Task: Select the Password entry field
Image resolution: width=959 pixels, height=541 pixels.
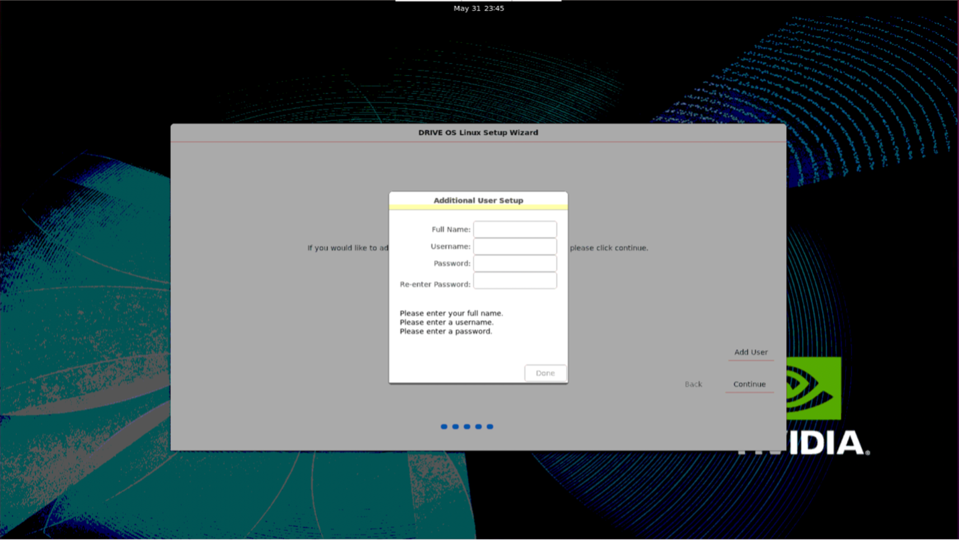Action: [x=515, y=263]
